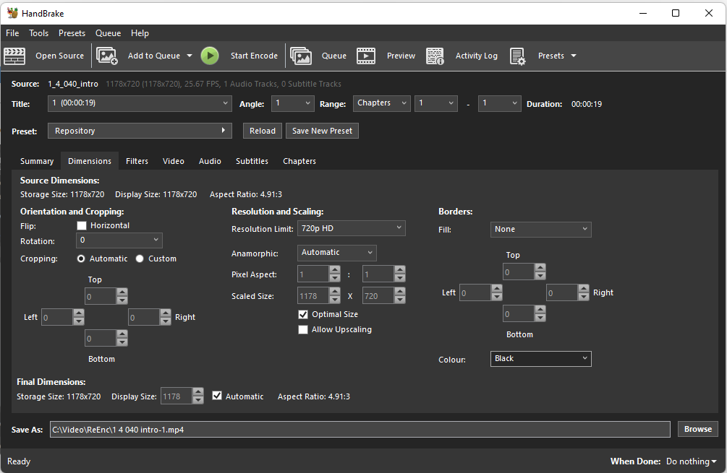Click the green Start Encode play icon

coord(210,56)
